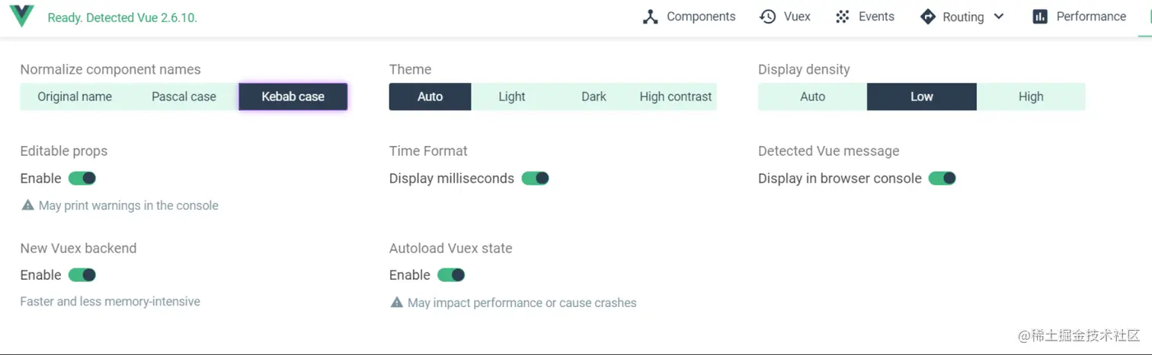Select Pascal case name option
The image size is (1152, 355).
pos(184,97)
